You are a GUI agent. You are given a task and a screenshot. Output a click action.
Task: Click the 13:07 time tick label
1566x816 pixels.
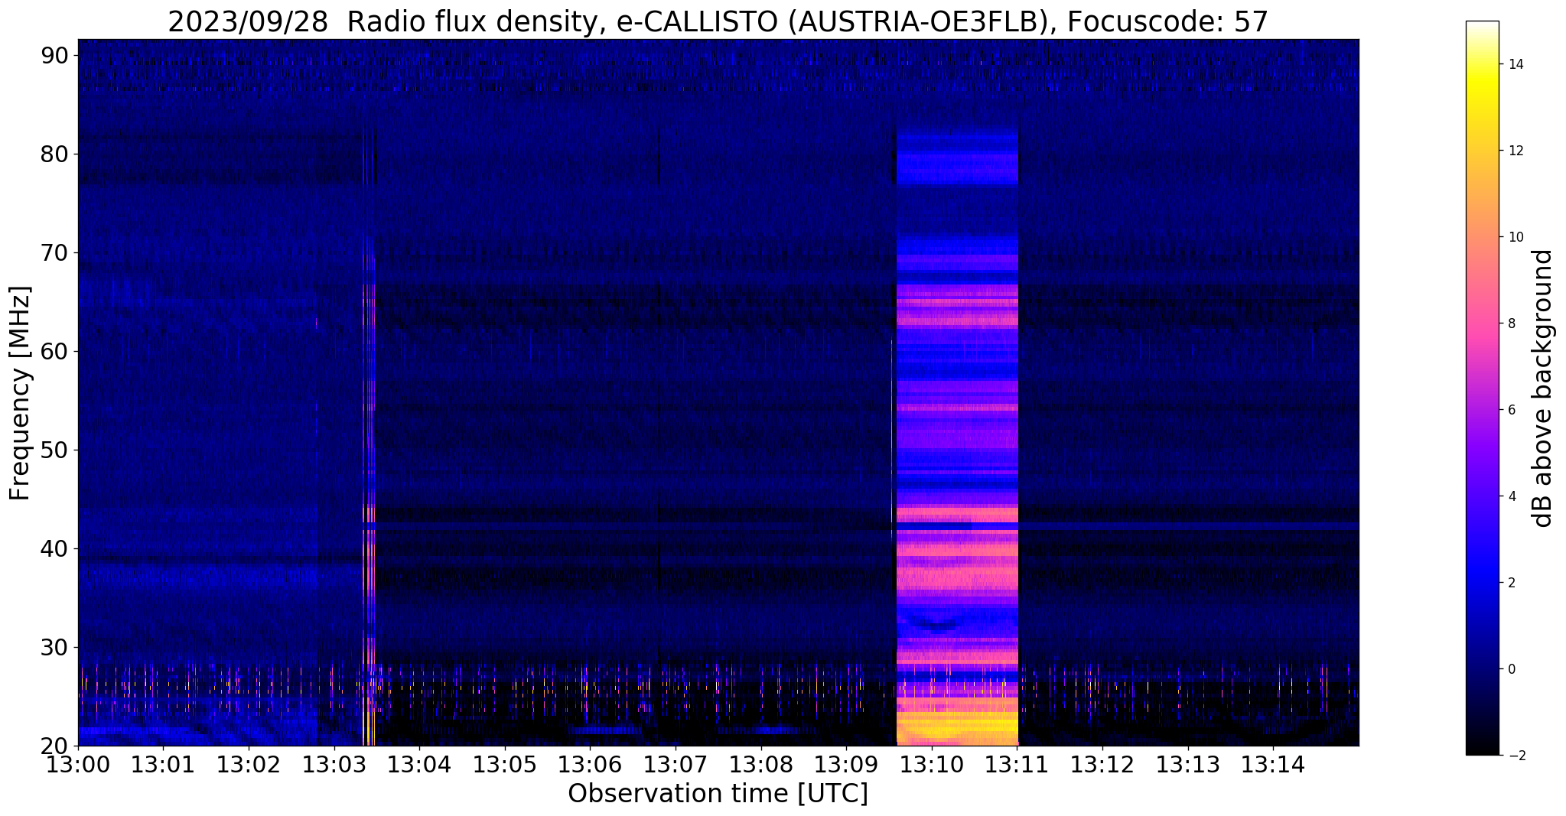[x=676, y=764]
